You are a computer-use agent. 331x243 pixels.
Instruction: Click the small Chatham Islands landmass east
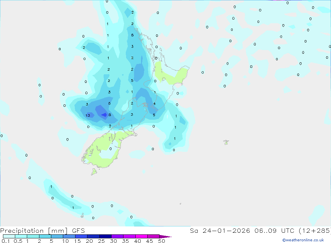[x=226, y=142]
